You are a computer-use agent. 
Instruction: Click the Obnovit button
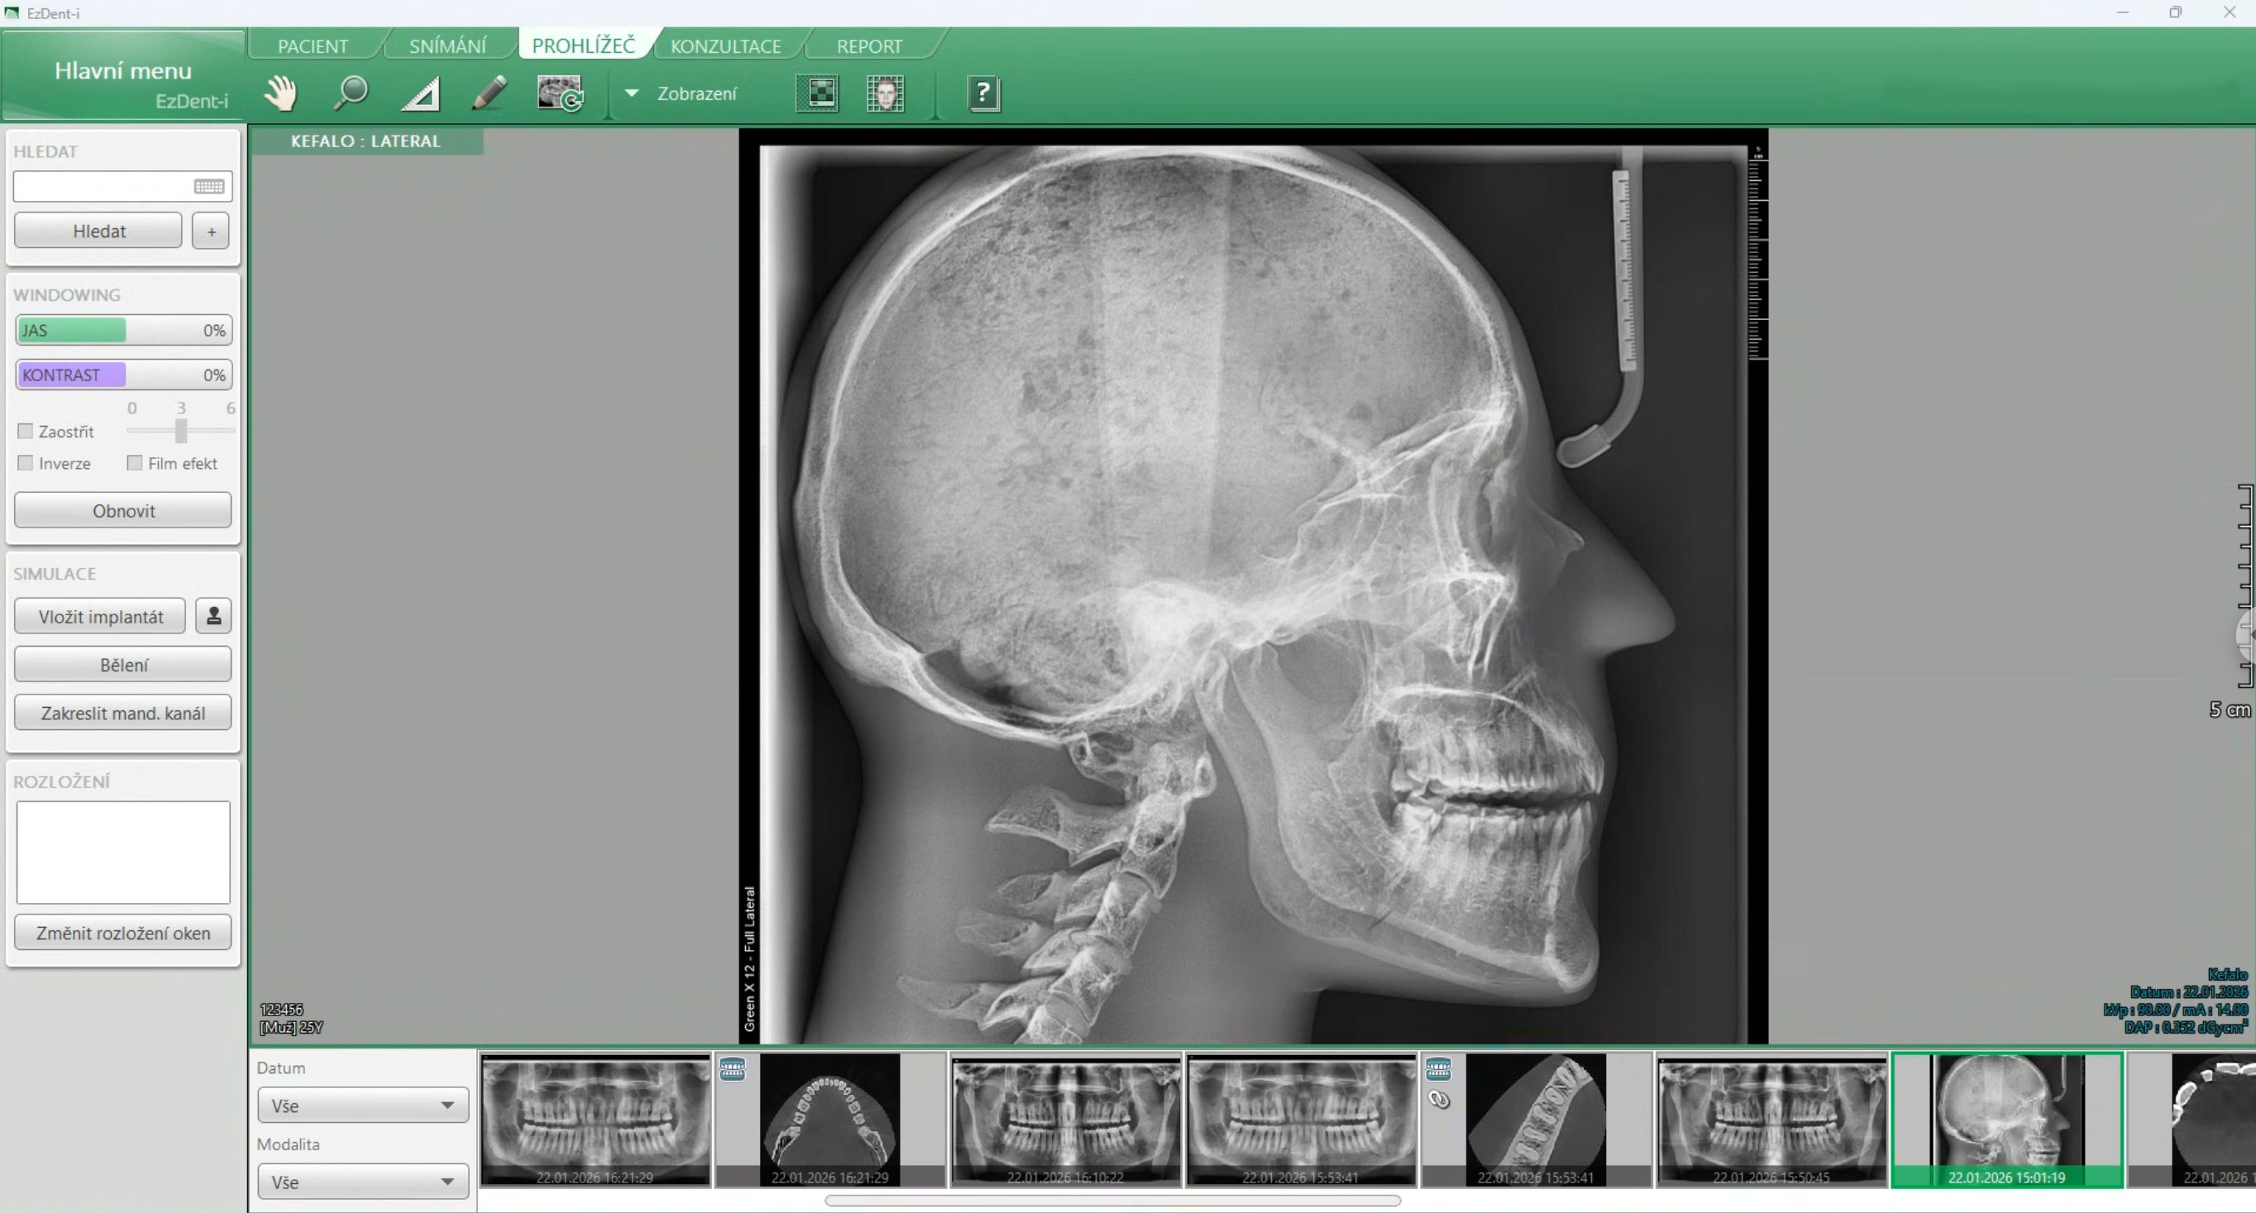[x=122, y=511]
